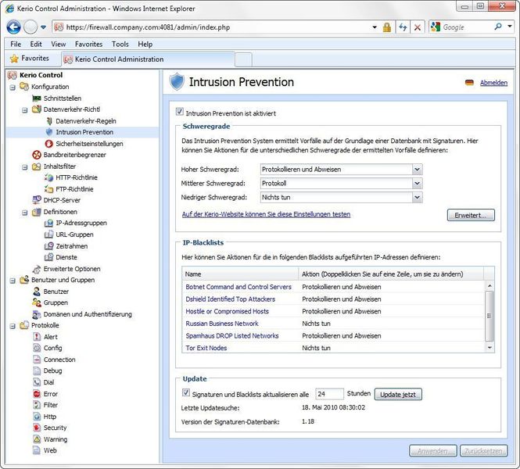Viewport: 520px width, 469px height.
Task: Click the FTP-Richtlinie icon
Action: tap(48, 189)
